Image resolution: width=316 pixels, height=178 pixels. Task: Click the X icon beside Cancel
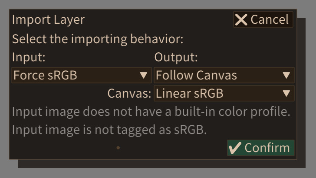(x=241, y=20)
